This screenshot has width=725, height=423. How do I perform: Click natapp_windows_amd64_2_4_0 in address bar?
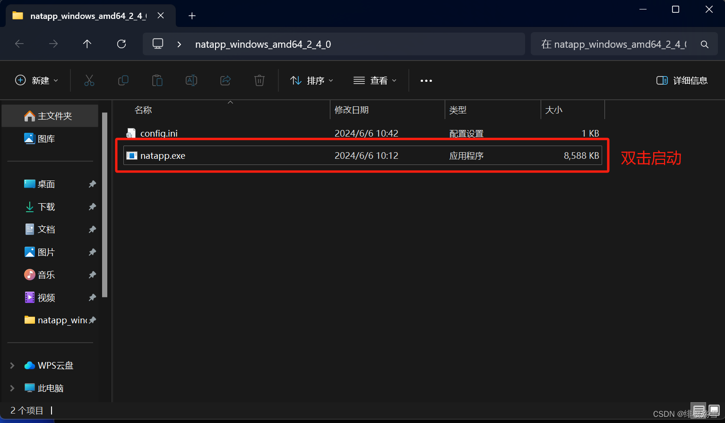point(263,44)
